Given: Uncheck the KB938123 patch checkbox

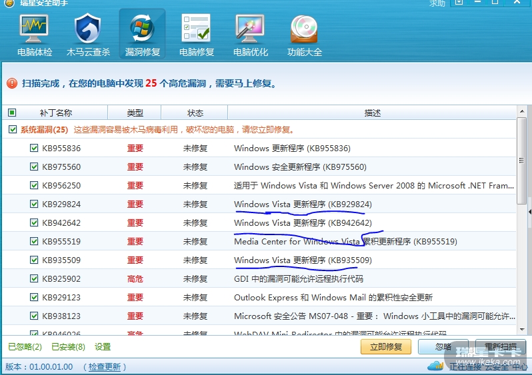Looking at the screenshot, I should click(34, 316).
